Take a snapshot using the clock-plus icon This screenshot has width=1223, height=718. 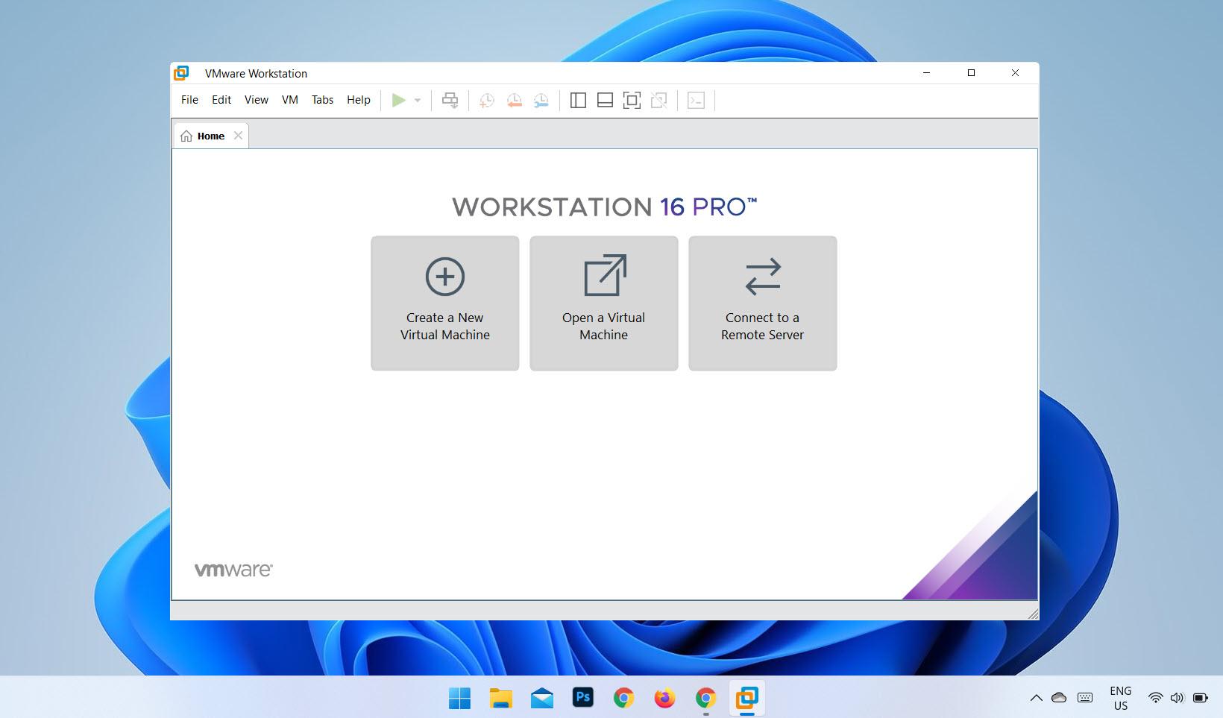click(486, 100)
